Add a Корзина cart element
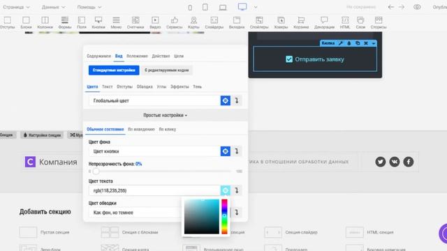This screenshot has width=447, height=251. (x=301, y=22)
